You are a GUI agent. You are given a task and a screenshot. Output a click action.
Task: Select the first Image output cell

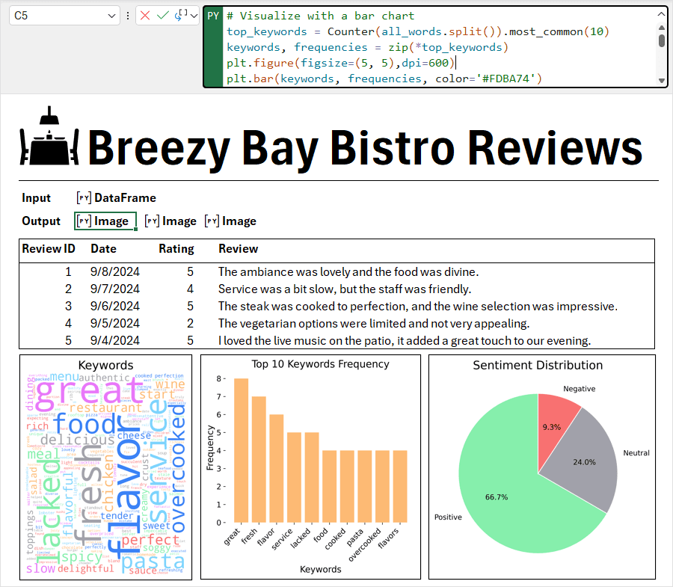coord(105,221)
